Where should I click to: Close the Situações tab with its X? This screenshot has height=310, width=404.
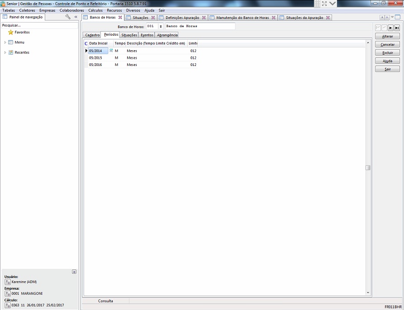[x=153, y=18]
